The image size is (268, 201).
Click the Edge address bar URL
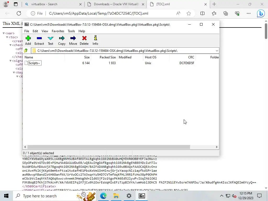99,13
